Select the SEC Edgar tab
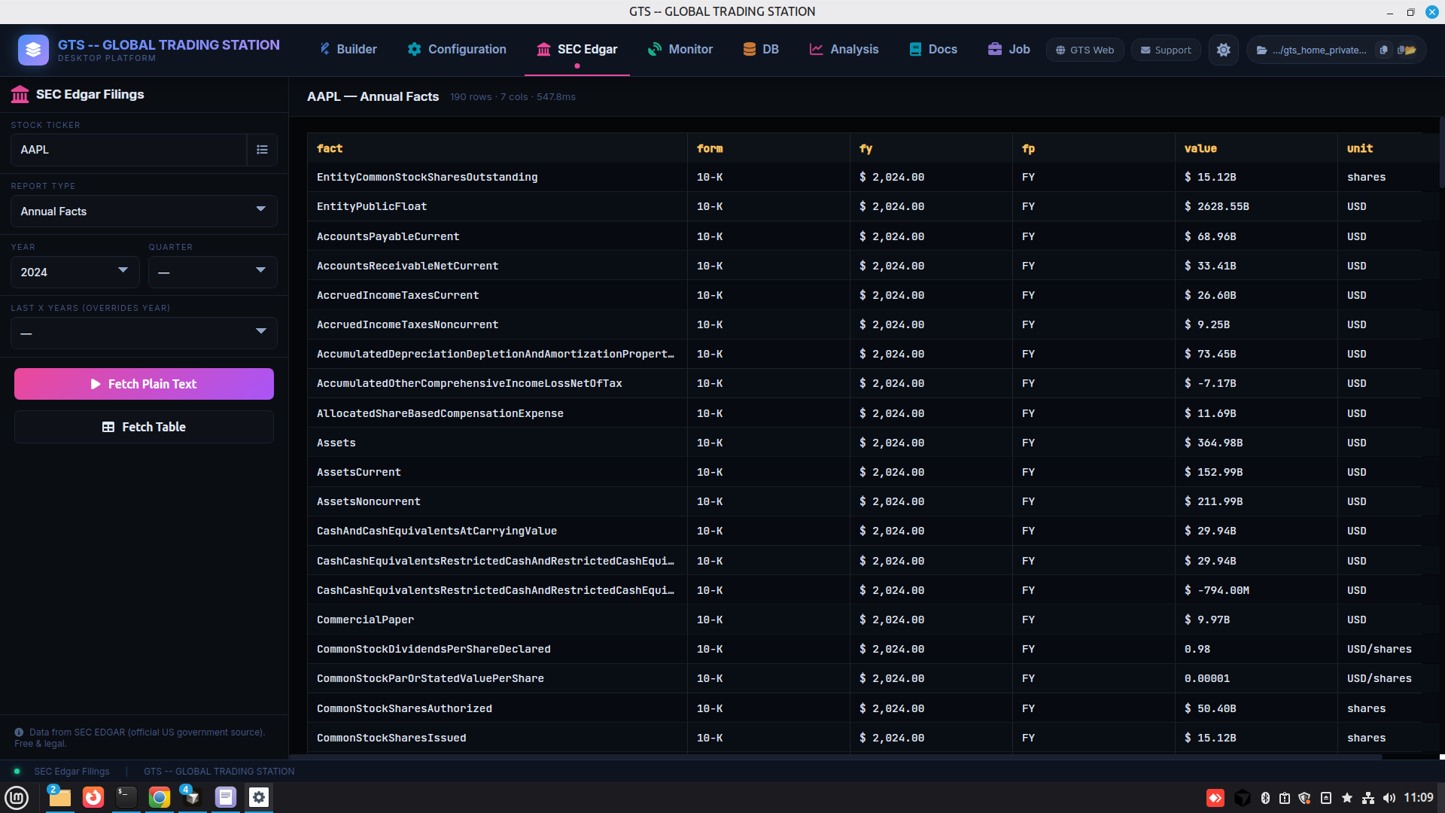Viewport: 1445px width, 813px height. pos(577,50)
